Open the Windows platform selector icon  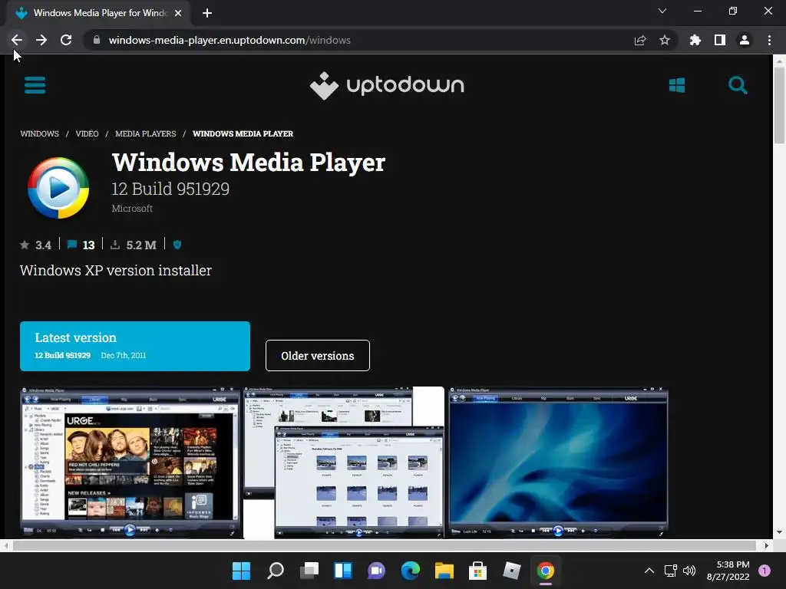[677, 85]
